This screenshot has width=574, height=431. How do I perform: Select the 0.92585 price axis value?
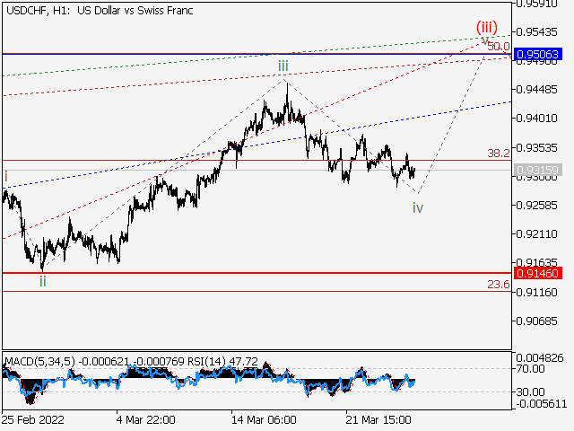click(x=536, y=206)
